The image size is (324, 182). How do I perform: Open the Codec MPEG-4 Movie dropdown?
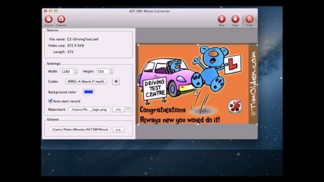click(x=86, y=81)
